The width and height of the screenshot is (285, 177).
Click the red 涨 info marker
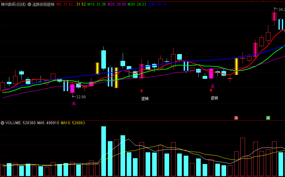coord(236,118)
